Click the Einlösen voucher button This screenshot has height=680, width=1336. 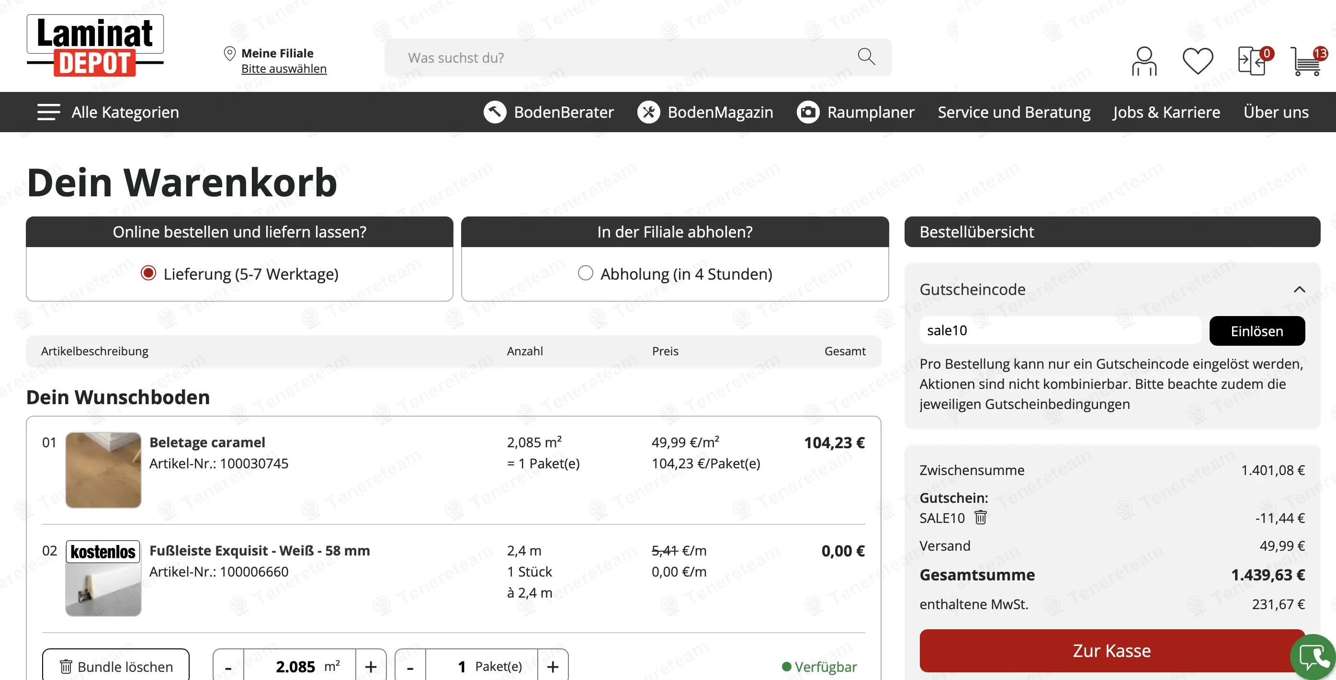[x=1257, y=331]
